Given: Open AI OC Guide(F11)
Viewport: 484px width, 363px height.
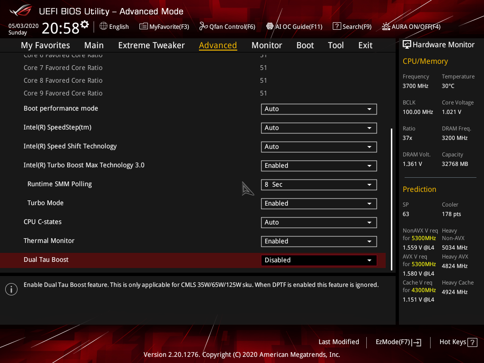Looking at the screenshot, I should pyautogui.click(x=294, y=26).
